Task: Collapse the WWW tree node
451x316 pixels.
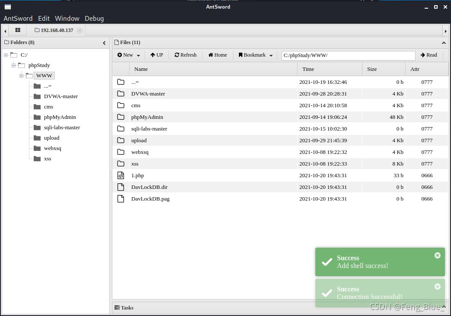Action: tap(21, 76)
